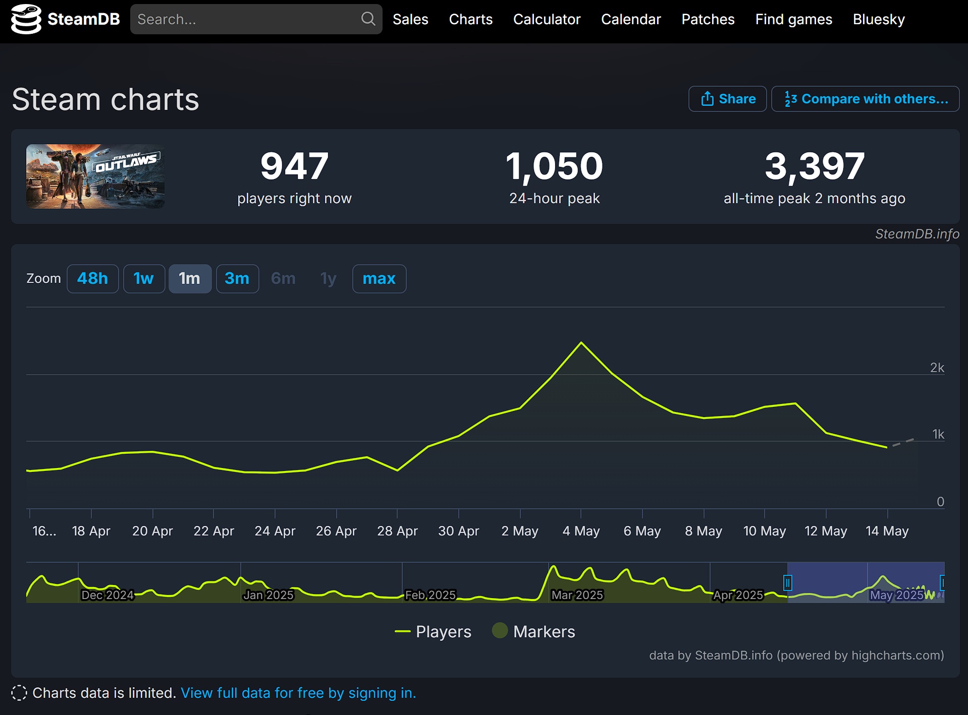968x715 pixels.
Task: Open the Bluesky link
Action: pyautogui.click(x=879, y=19)
